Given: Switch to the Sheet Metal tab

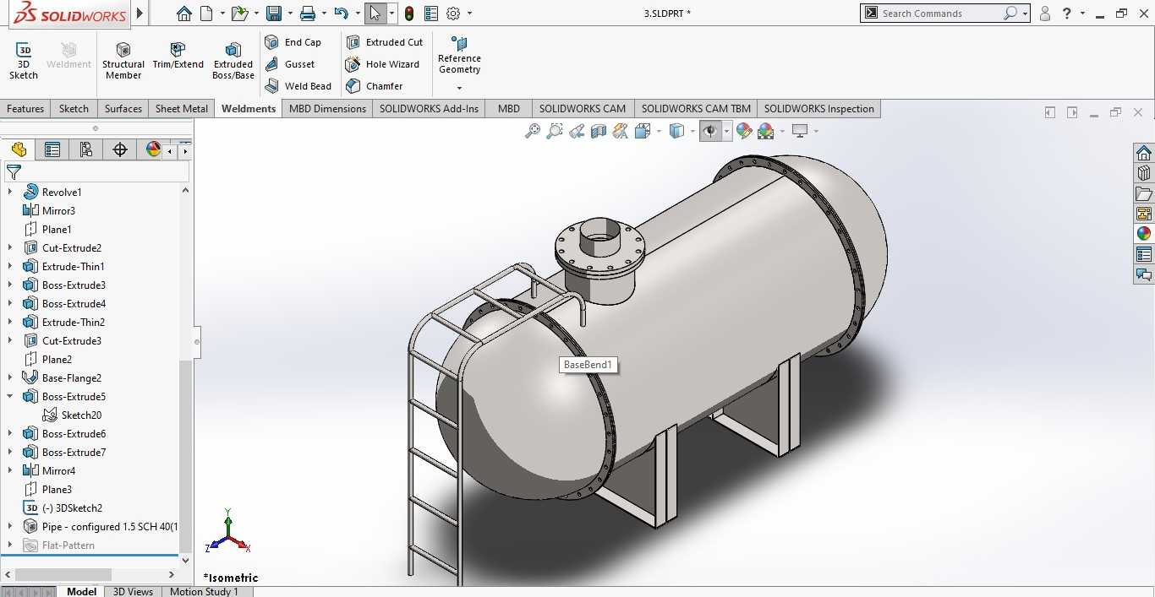Looking at the screenshot, I should pos(182,109).
